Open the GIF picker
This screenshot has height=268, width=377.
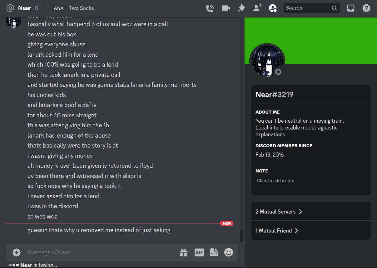click(x=199, y=252)
